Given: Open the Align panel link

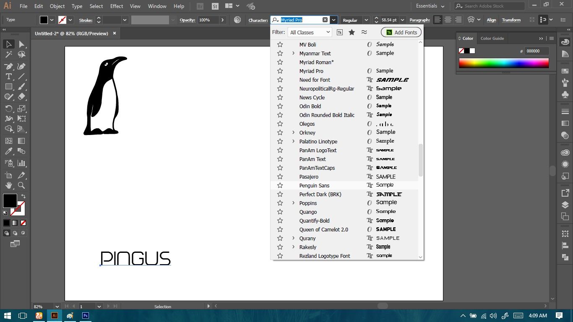Looking at the screenshot, I should [x=491, y=20].
